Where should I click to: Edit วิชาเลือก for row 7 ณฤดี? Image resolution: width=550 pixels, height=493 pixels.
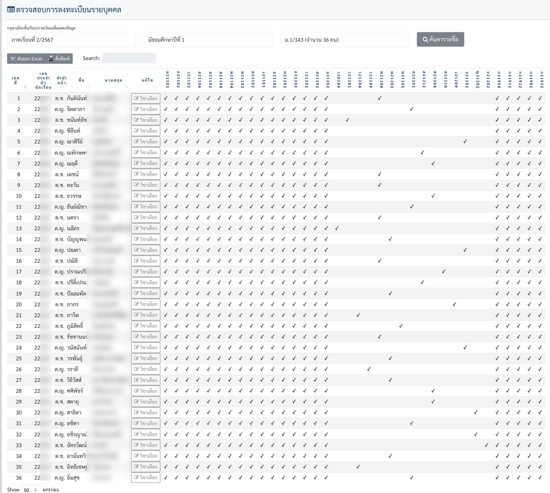tap(146, 163)
